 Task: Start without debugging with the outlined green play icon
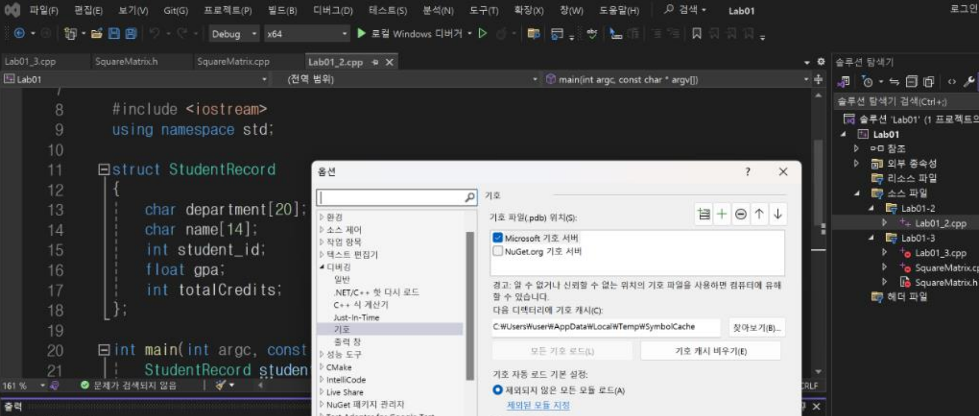(x=482, y=34)
